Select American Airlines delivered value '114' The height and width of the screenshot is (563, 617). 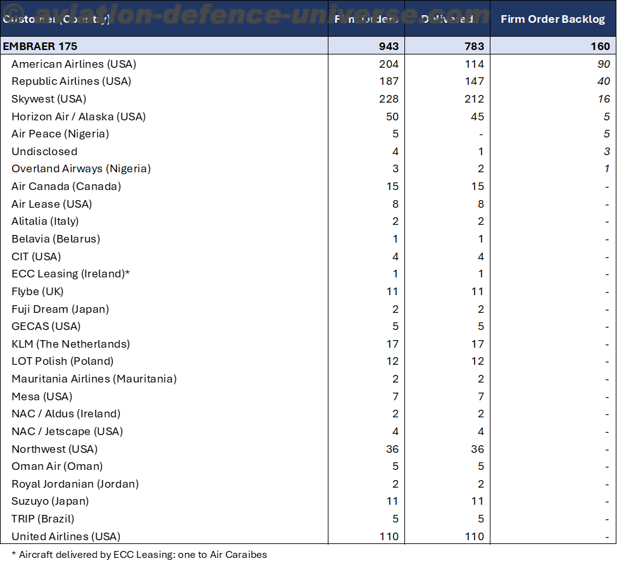click(474, 64)
